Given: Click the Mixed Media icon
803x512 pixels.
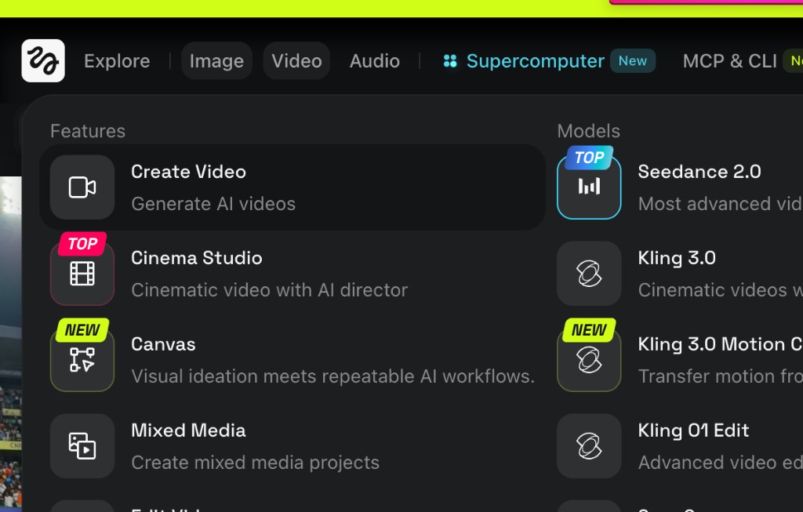Looking at the screenshot, I should tap(82, 446).
